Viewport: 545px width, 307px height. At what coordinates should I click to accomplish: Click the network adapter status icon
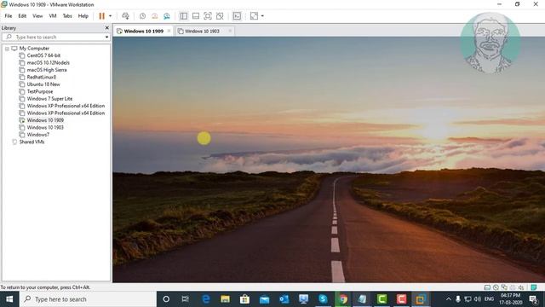click(504, 287)
